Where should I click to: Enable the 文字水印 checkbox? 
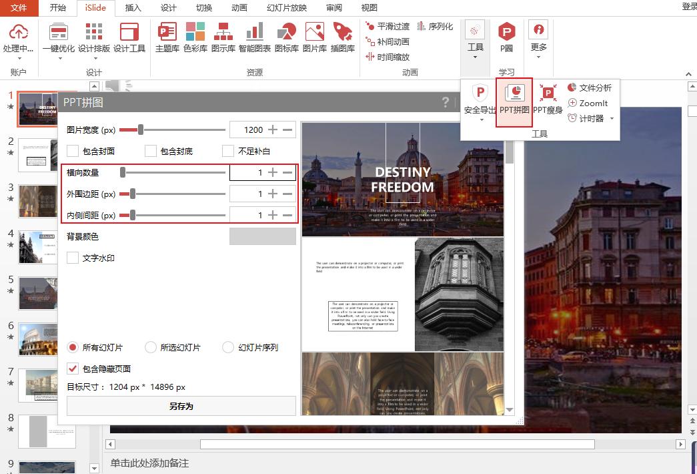[x=73, y=258]
